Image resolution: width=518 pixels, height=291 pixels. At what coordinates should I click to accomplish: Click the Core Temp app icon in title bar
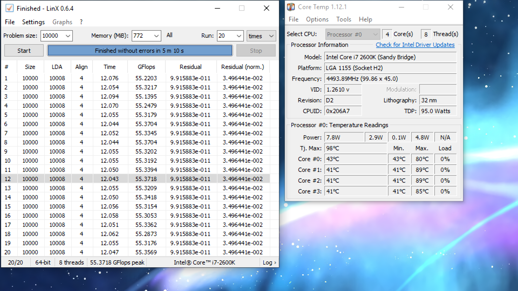click(x=291, y=7)
